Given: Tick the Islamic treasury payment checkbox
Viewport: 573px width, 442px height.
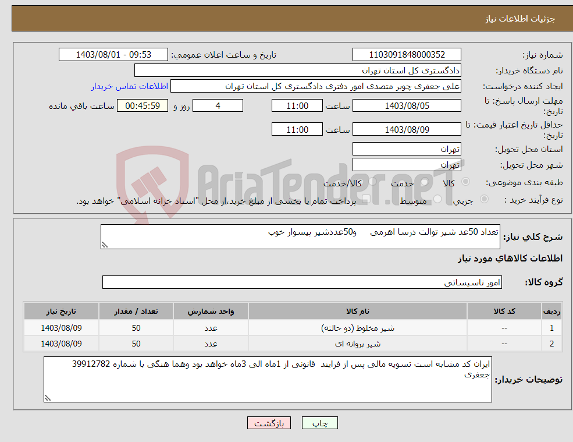Looking at the screenshot, I should pos(366,199).
